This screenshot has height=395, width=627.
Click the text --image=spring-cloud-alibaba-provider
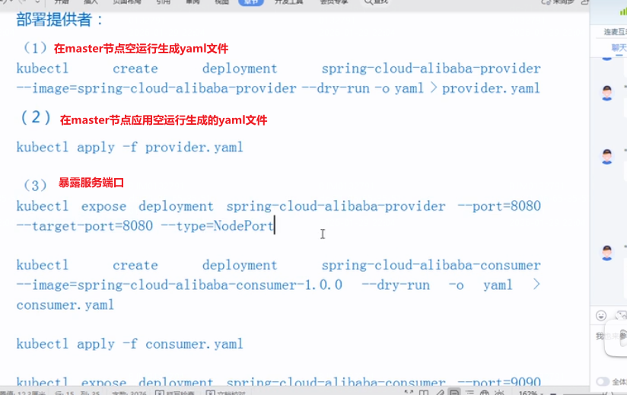click(156, 88)
